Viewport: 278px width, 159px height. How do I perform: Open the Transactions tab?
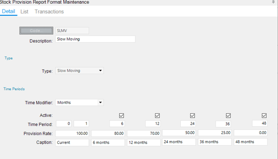[x=49, y=12]
